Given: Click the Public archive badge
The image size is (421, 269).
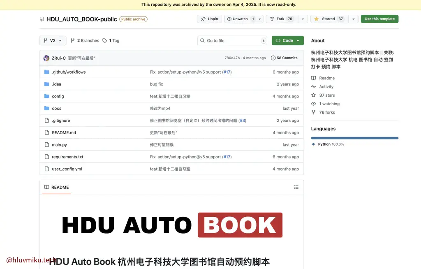Looking at the screenshot, I should 133,19.
